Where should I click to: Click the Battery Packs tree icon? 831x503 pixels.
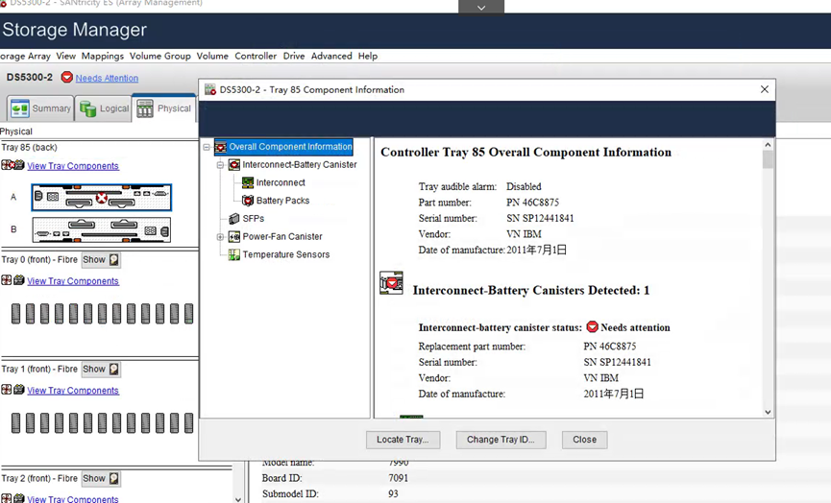coord(248,201)
